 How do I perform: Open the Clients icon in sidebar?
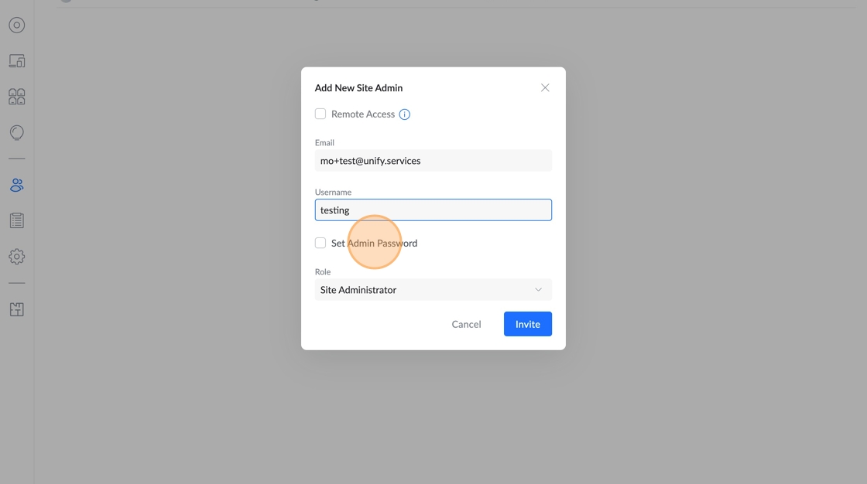(x=17, y=97)
